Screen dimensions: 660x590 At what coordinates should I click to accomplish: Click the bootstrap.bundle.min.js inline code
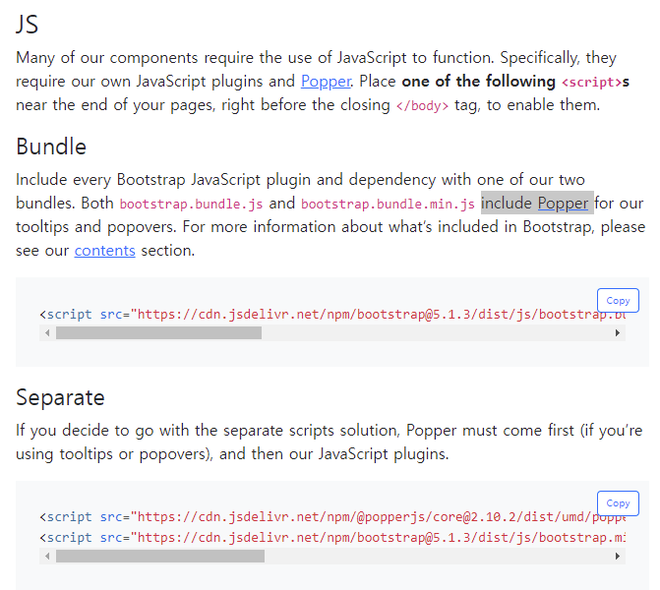(x=389, y=205)
